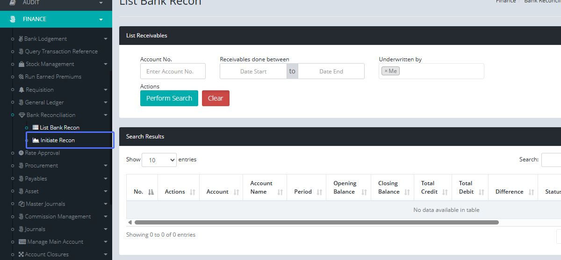The width and height of the screenshot is (561, 260).
Task: Open the show entries count dropdown
Action: [159, 160]
